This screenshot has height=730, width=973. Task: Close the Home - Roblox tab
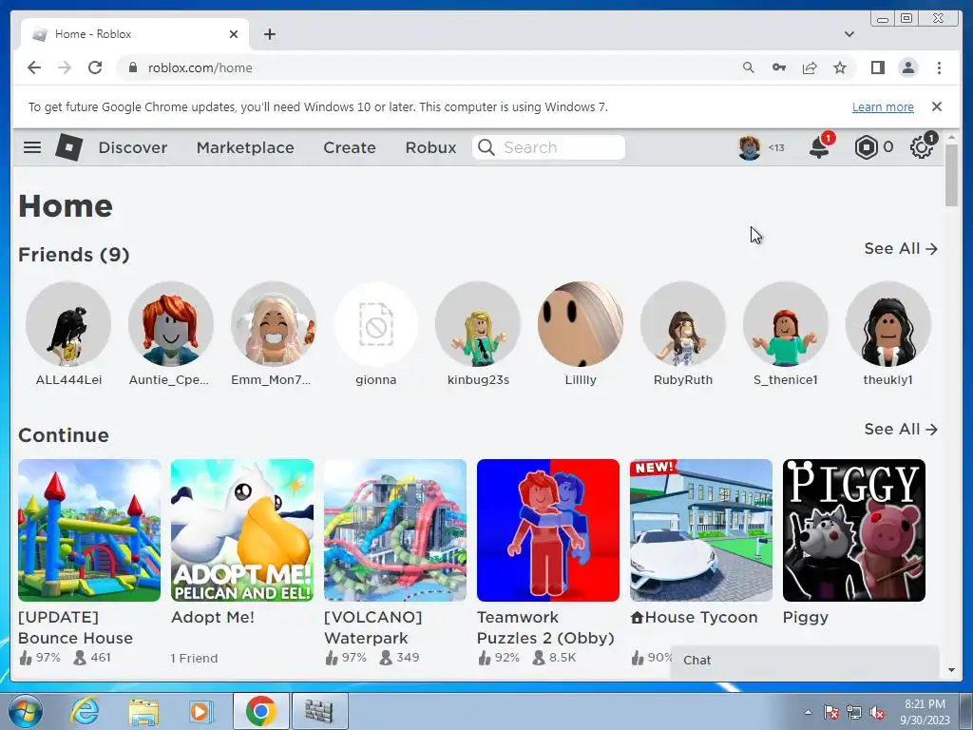(234, 34)
